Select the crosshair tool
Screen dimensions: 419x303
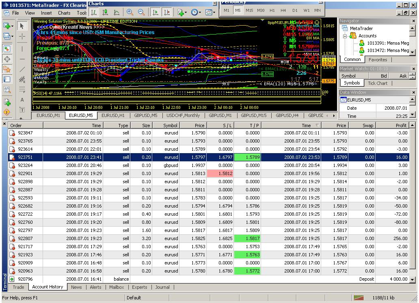[x=22, y=37]
